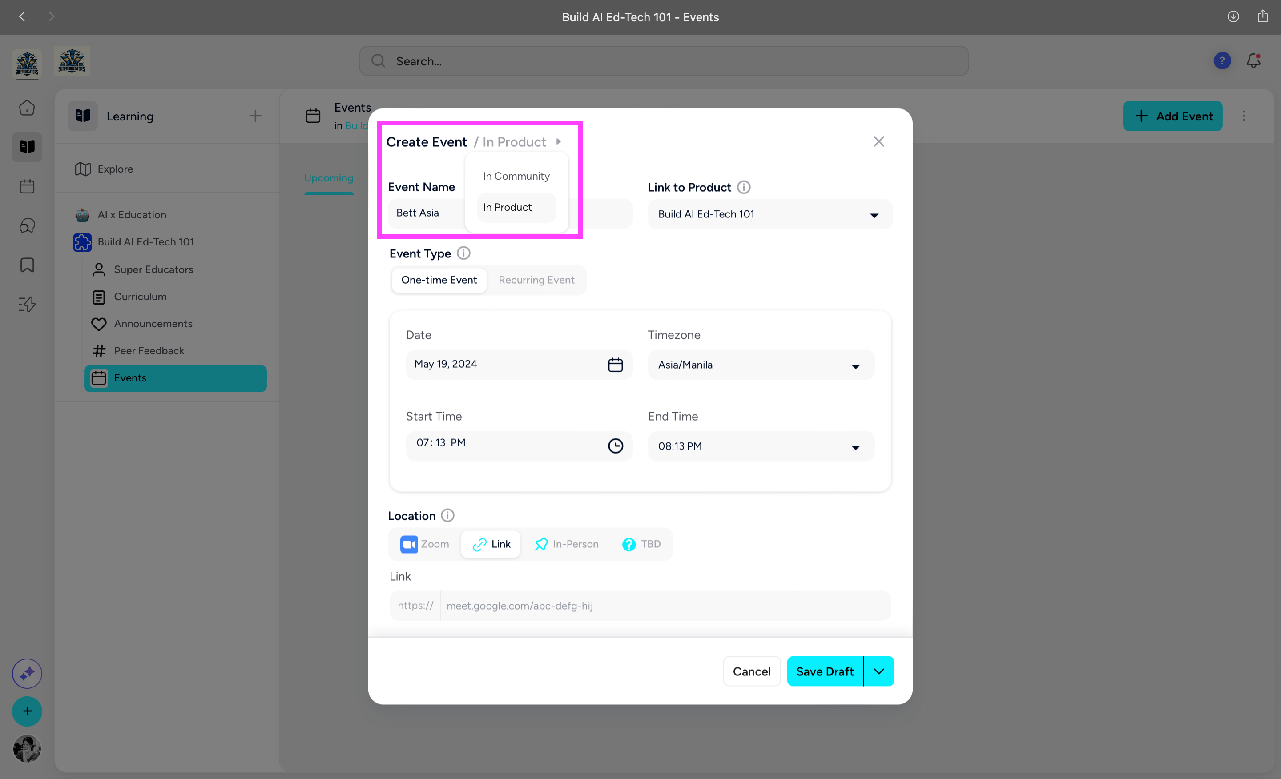Open the Upcoming events tab
The image size is (1281, 779).
(x=329, y=178)
